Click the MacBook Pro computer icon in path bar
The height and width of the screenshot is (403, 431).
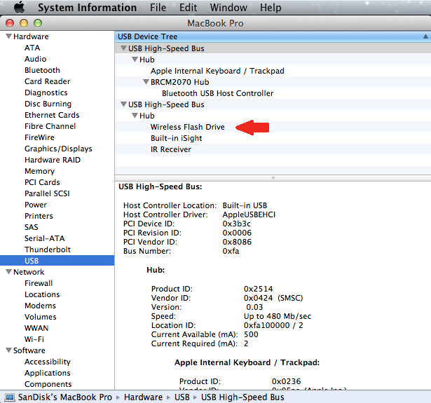(10, 397)
